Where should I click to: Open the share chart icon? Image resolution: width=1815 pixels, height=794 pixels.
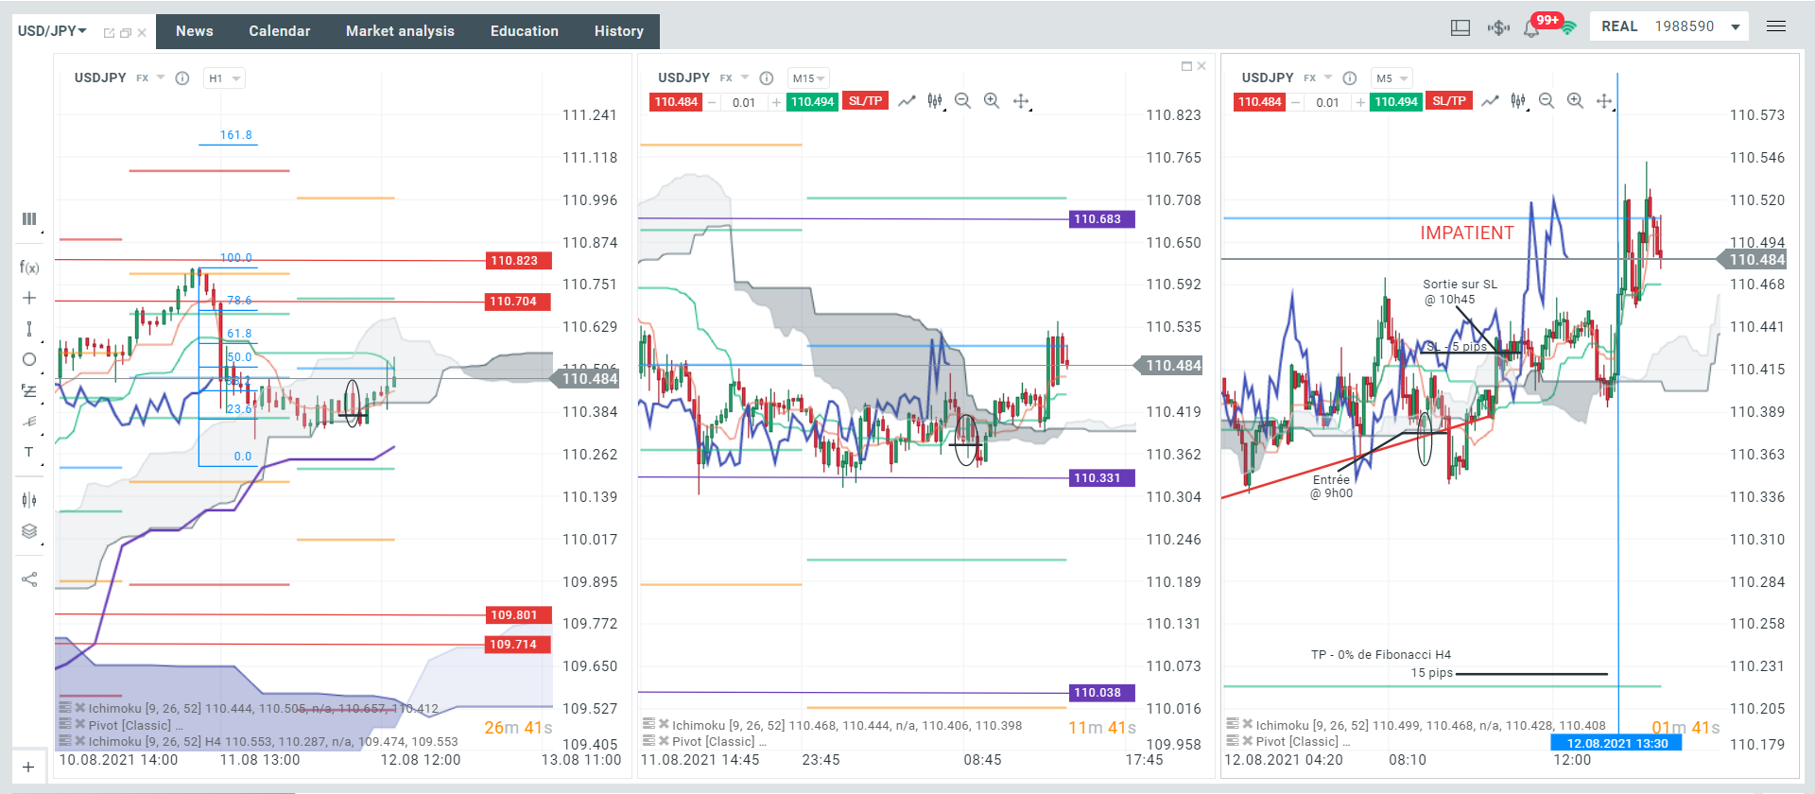tap(29, 579)
